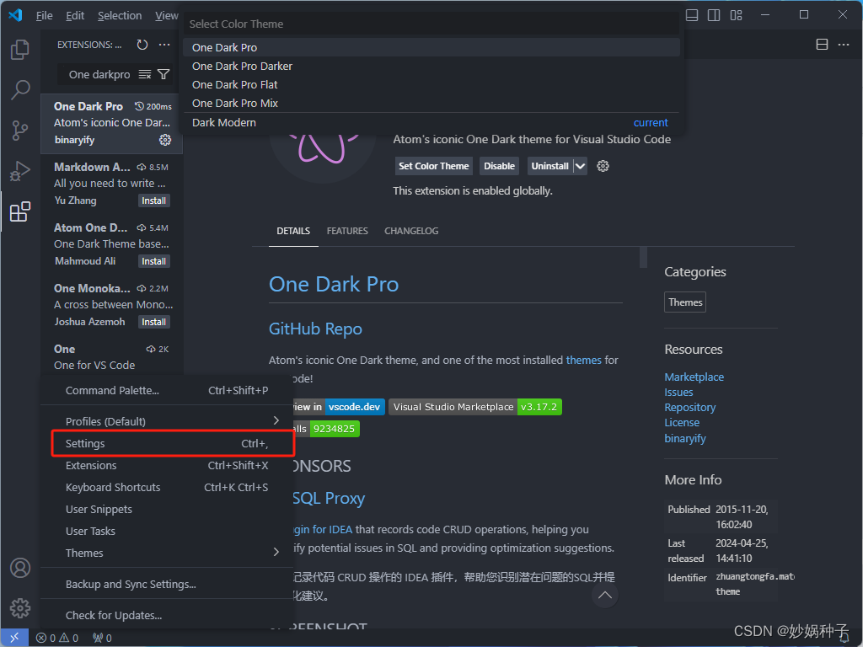Select One Dark Pro Flat theme
The height and width of the screenshot is (647, 863).
(431, 85)
